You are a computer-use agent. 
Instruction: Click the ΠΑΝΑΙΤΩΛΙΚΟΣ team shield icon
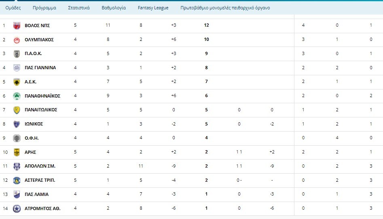(17, 110)
